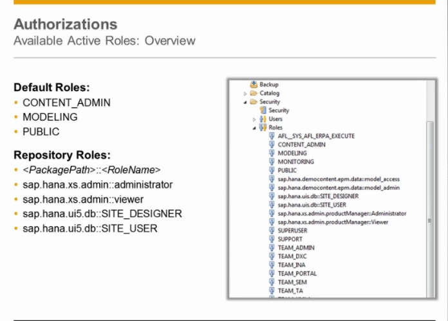Select the sap.hana.democontent.epm.data::model_access role name
Screen dimensions: 448x321
[339, 179]
